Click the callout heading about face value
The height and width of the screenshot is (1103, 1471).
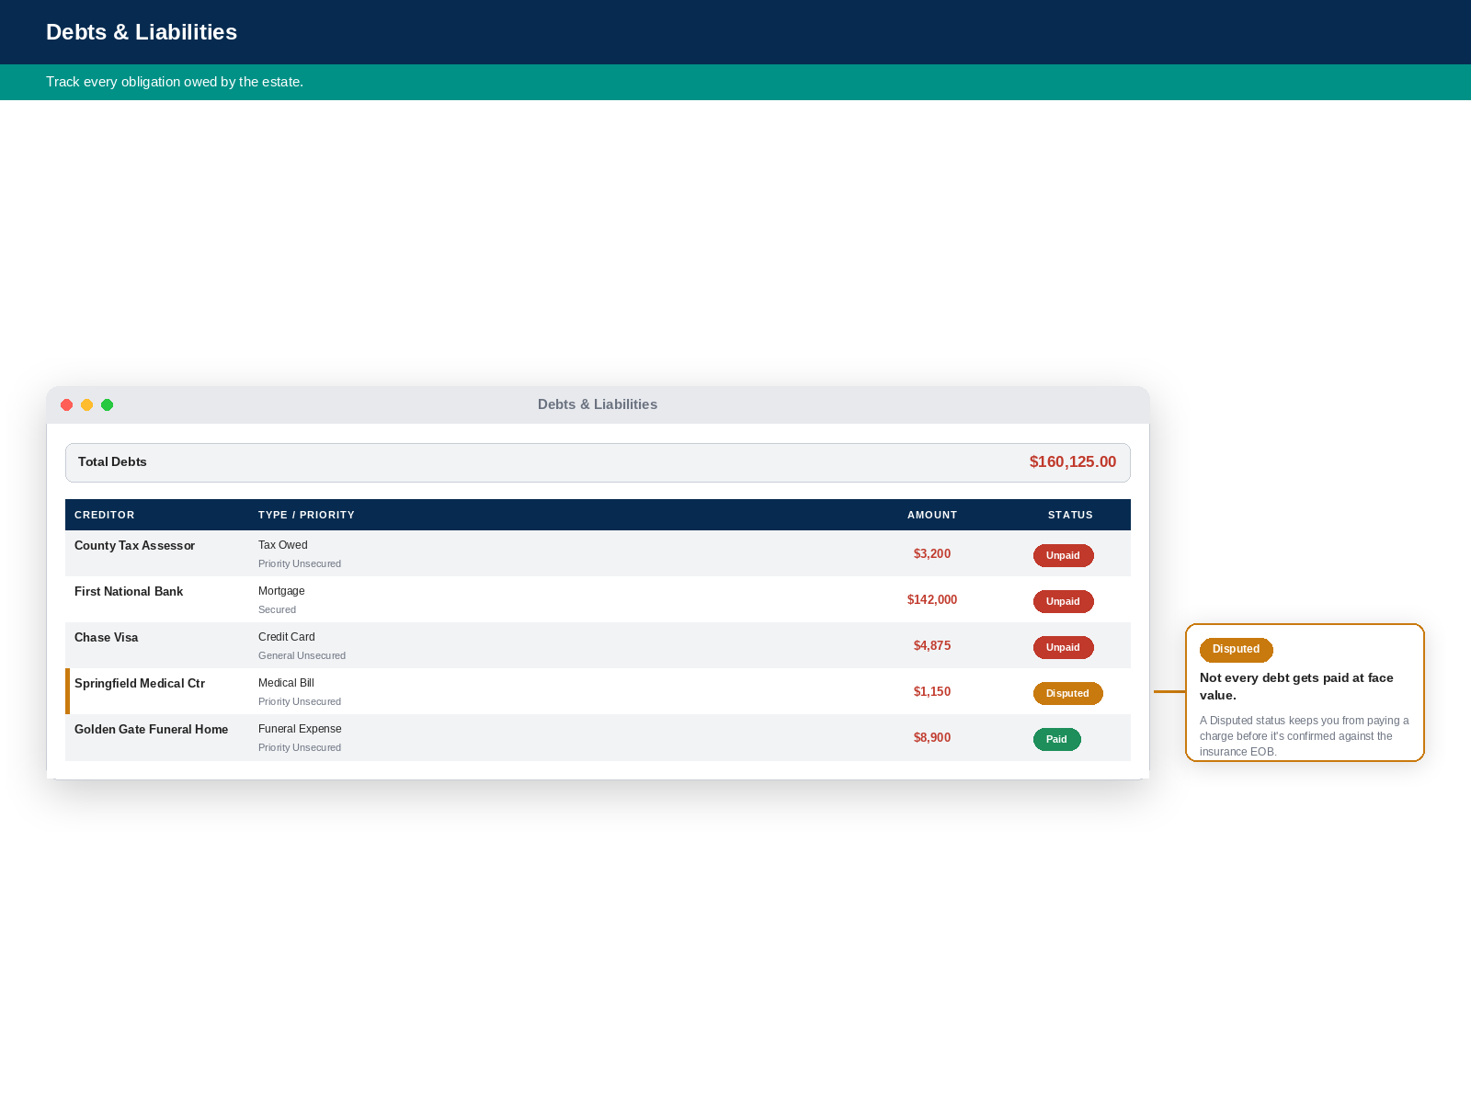click(1296, 687)
